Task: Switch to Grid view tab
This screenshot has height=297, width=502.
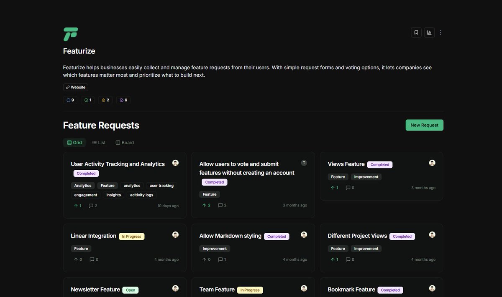Action: click(74, 143)
